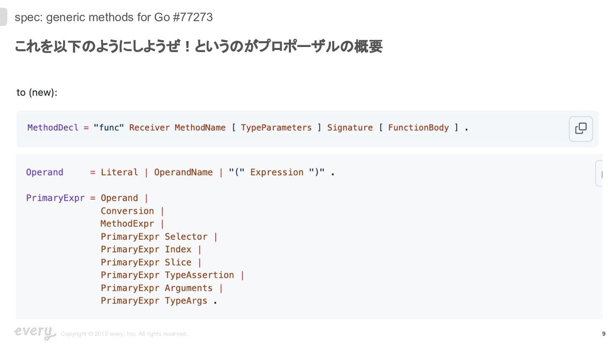Click the gray tab marker beside the slide title
The height and width of the screenshot is (343, 610).
[x=3, y=17]
